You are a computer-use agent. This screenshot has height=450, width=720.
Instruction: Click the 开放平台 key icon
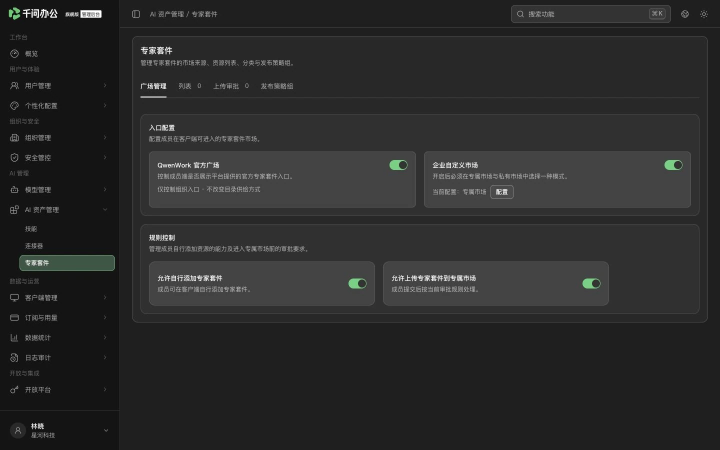click(x=14, y=389)
